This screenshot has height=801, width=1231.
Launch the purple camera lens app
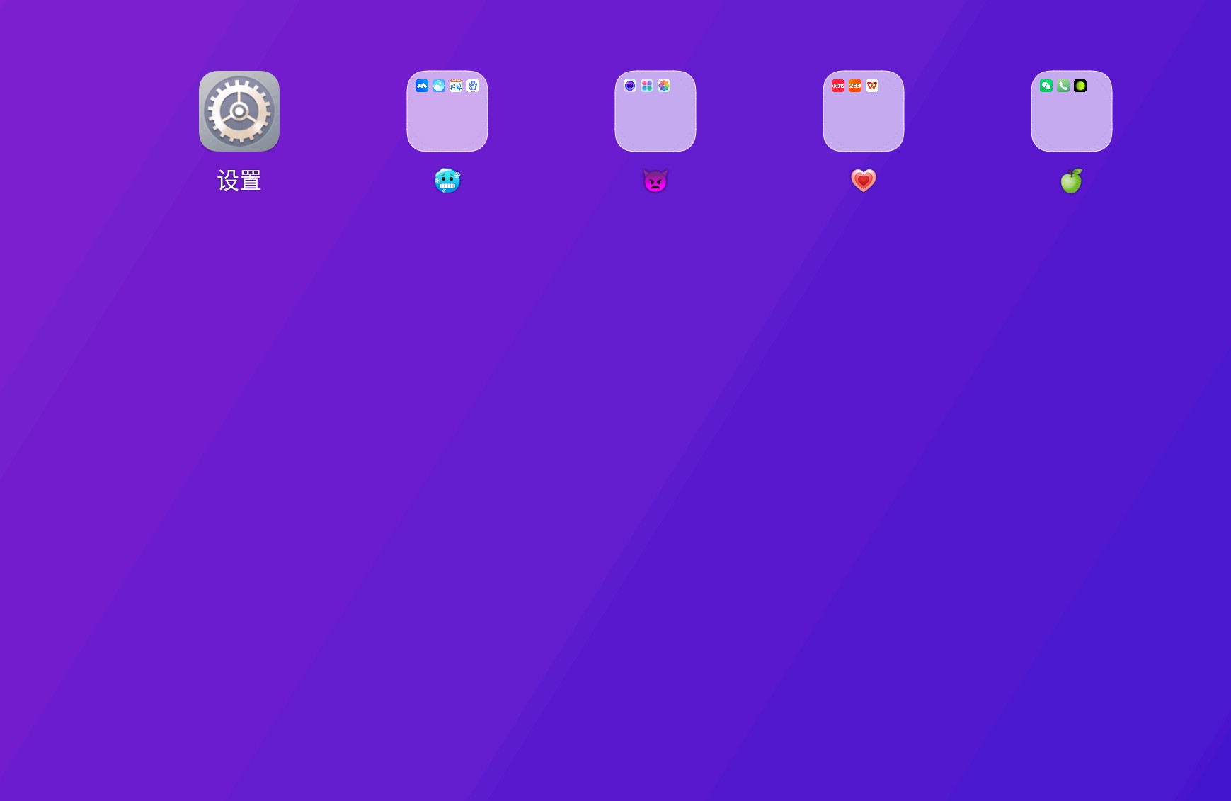point(630,86)
